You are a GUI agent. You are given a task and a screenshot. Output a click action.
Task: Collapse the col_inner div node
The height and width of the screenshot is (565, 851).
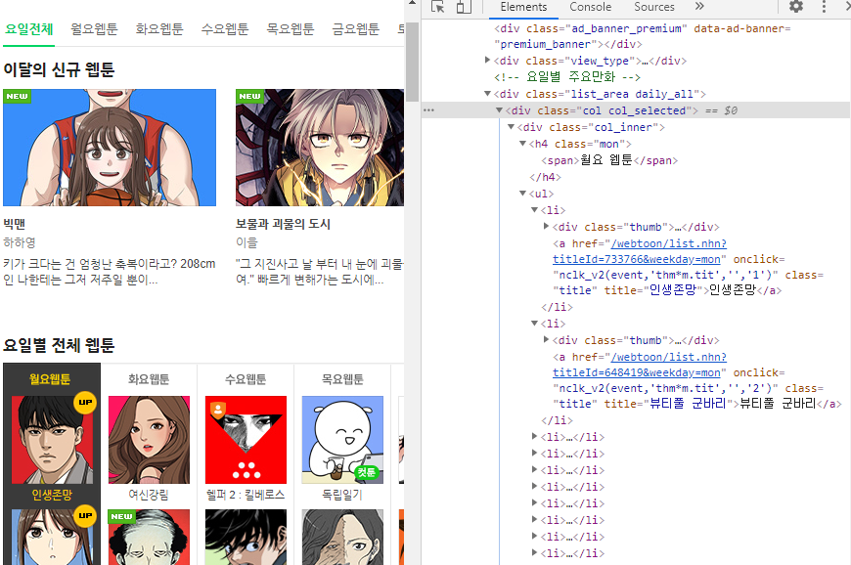[511, 127]
